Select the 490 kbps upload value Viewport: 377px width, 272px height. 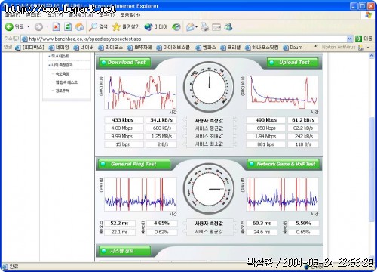click(x=265, y=120)
